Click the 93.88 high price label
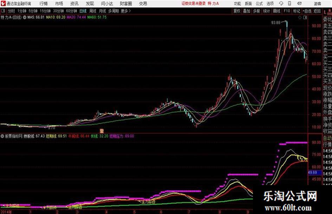The height and width of the screenshot is (214, 332). (275, 22)
